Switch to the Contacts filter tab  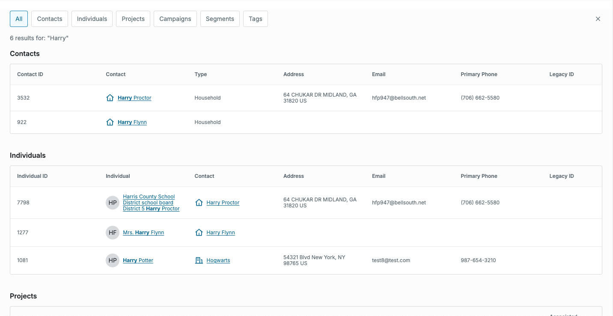point(50,19)
